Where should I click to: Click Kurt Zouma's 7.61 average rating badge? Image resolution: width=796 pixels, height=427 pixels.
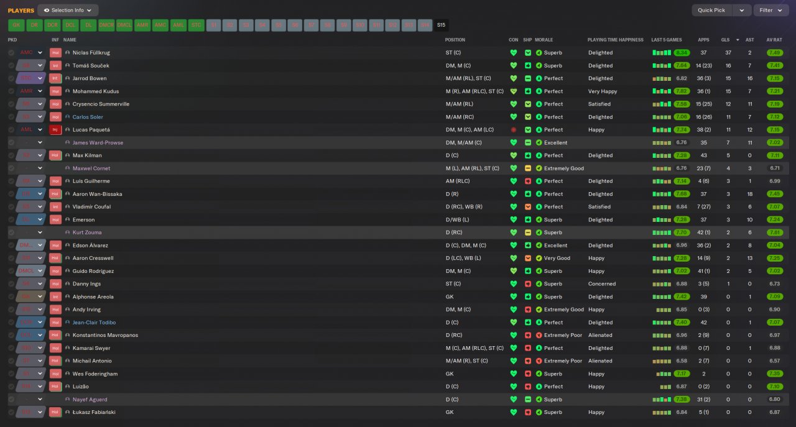[774, 232]
